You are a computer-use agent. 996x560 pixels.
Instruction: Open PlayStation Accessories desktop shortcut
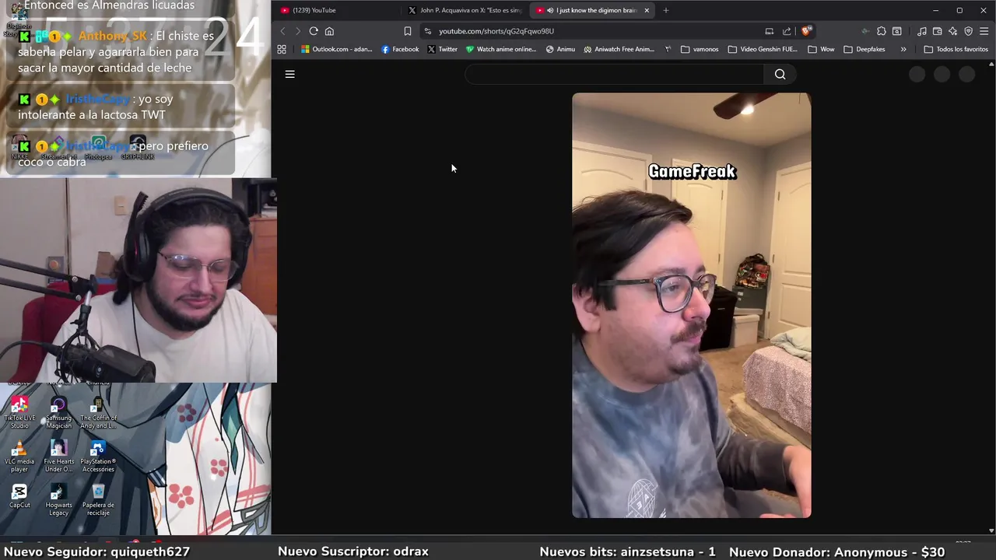coord(98,457)
